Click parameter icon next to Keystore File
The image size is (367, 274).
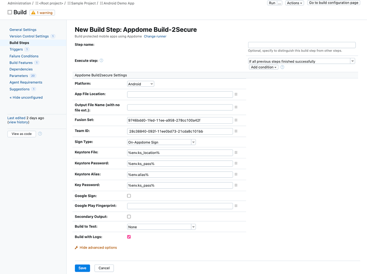(236, 153)
